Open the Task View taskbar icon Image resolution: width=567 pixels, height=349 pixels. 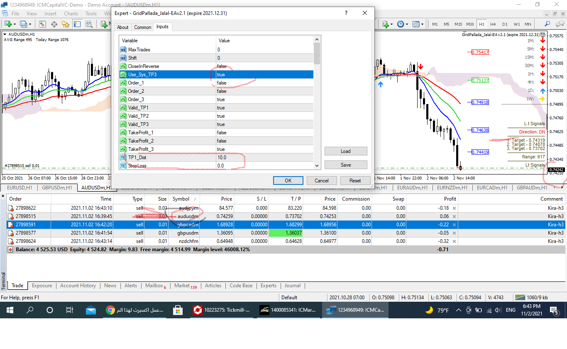[69, 310]
